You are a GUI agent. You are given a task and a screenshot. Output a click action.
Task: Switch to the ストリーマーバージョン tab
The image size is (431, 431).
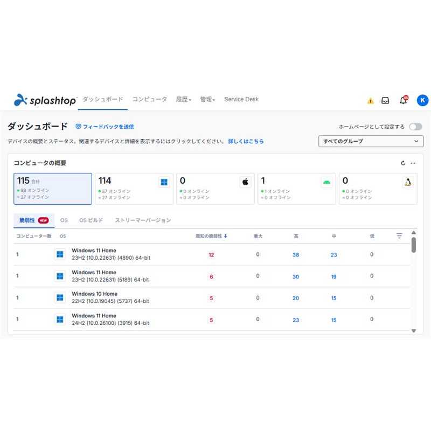[143, 220]
